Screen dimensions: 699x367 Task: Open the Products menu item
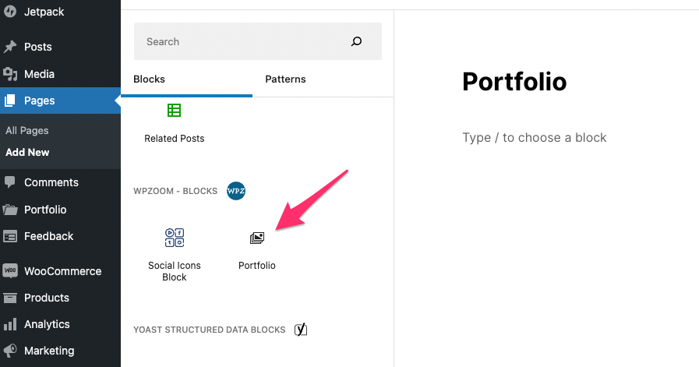pyautogui.click(x=46, y=298)
